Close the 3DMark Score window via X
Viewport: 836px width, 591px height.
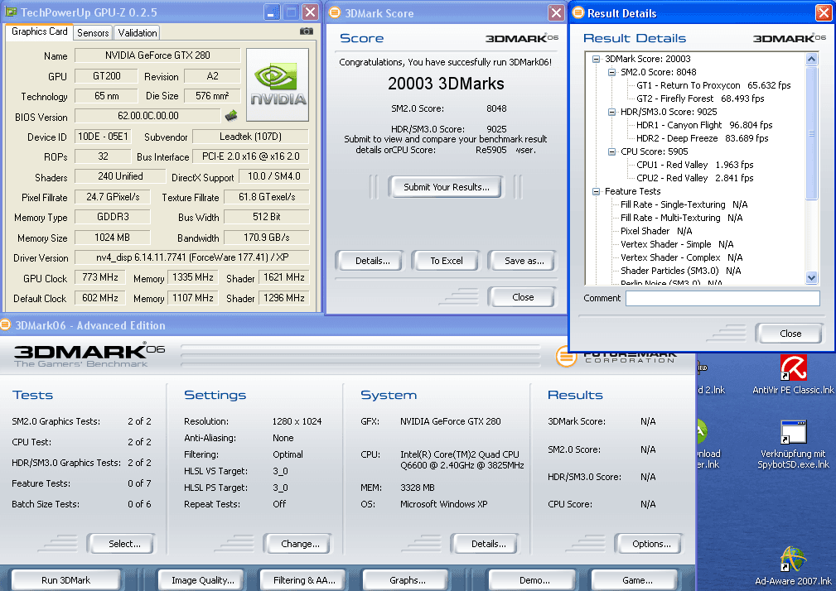(556, 12)
